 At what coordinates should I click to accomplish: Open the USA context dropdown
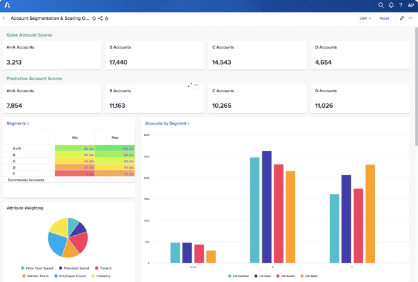pyautogui.click(x=365, y=19)
